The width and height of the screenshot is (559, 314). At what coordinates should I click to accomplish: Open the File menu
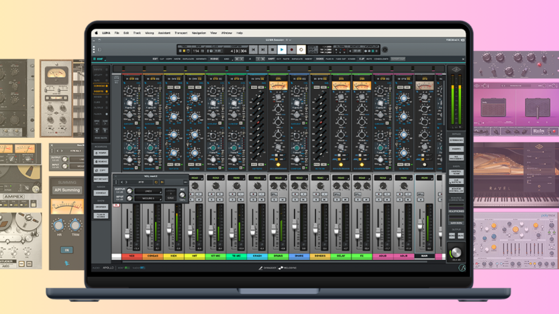117,33
